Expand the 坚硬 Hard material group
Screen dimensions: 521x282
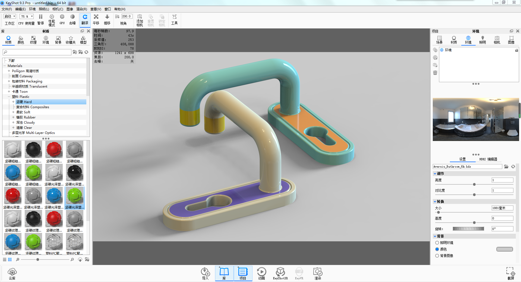[x=13, y=102]
